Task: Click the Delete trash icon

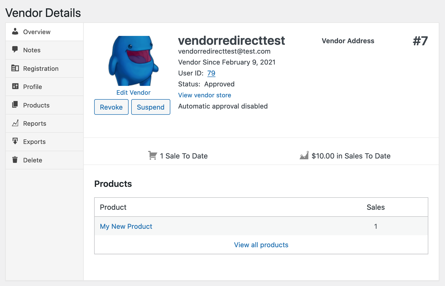Action: [15, 160]
